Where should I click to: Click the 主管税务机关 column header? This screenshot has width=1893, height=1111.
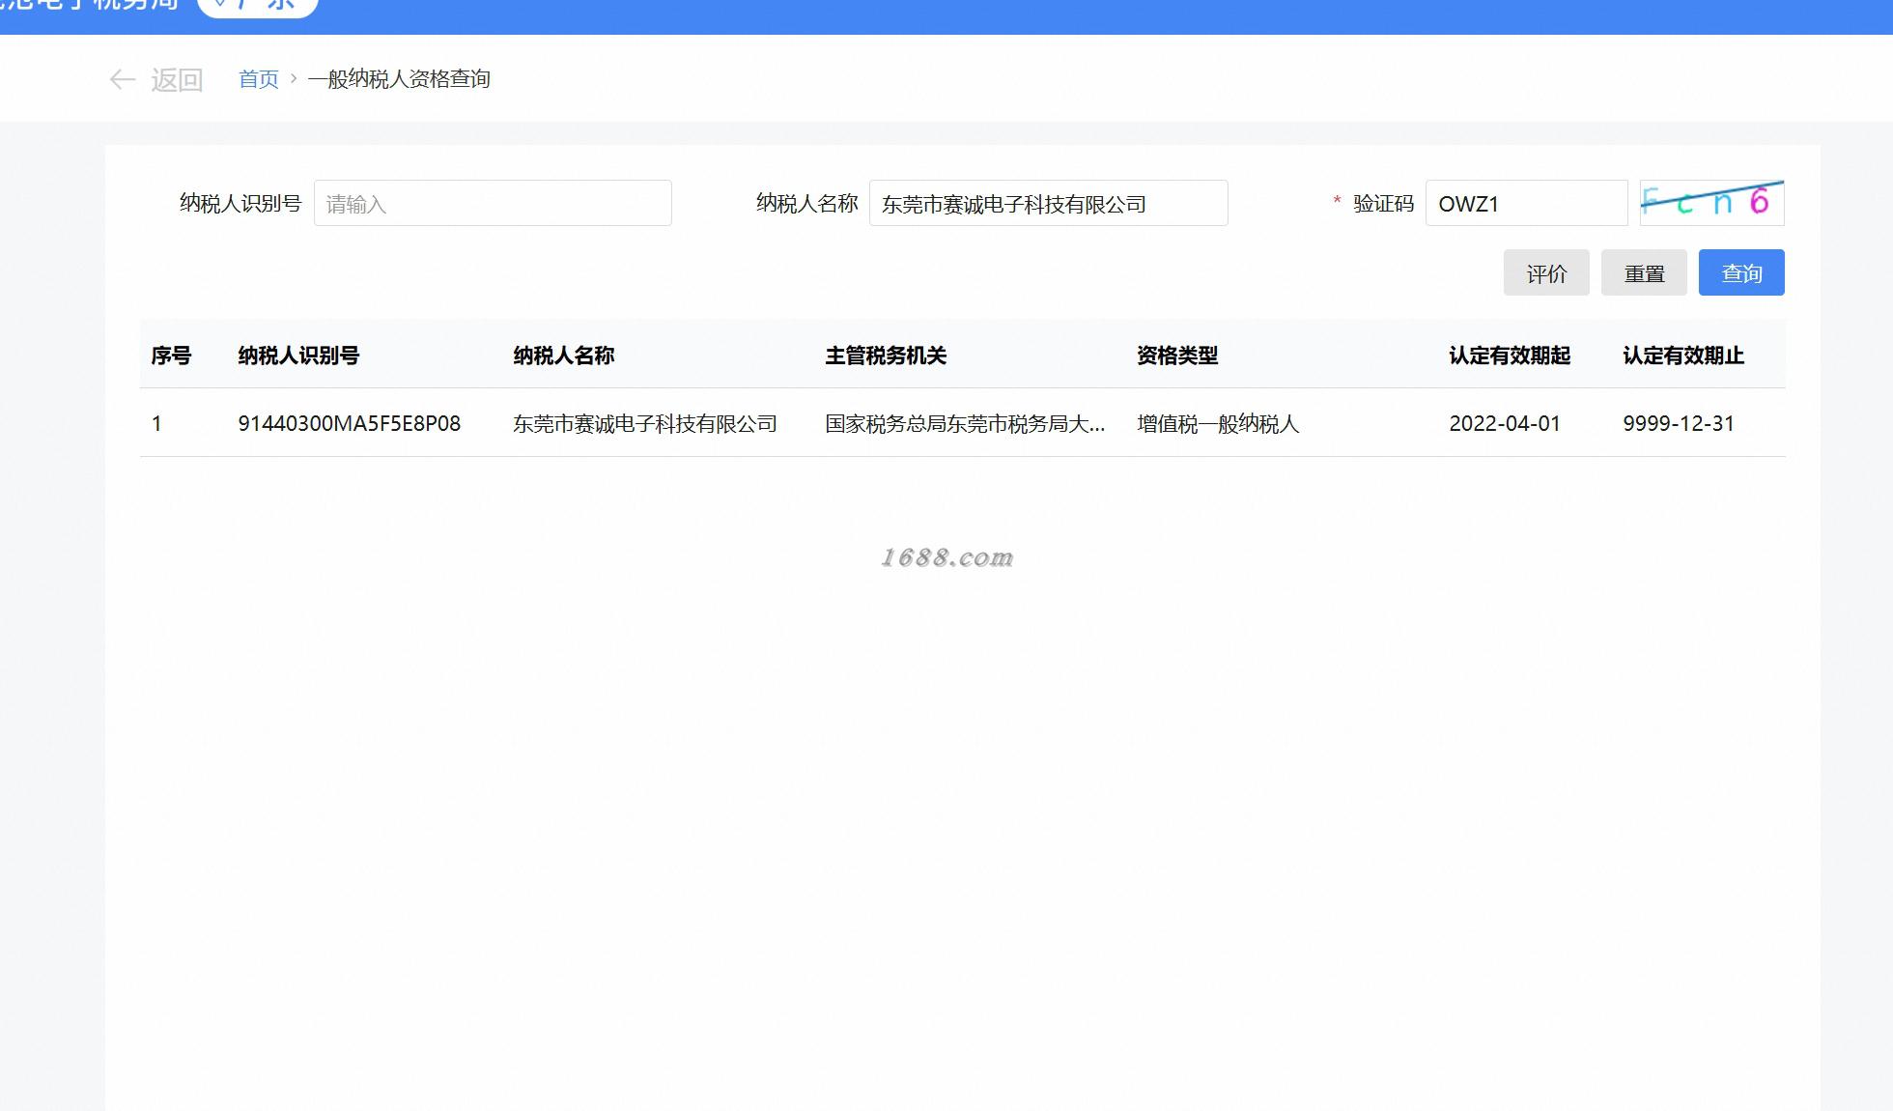[885, 356]
